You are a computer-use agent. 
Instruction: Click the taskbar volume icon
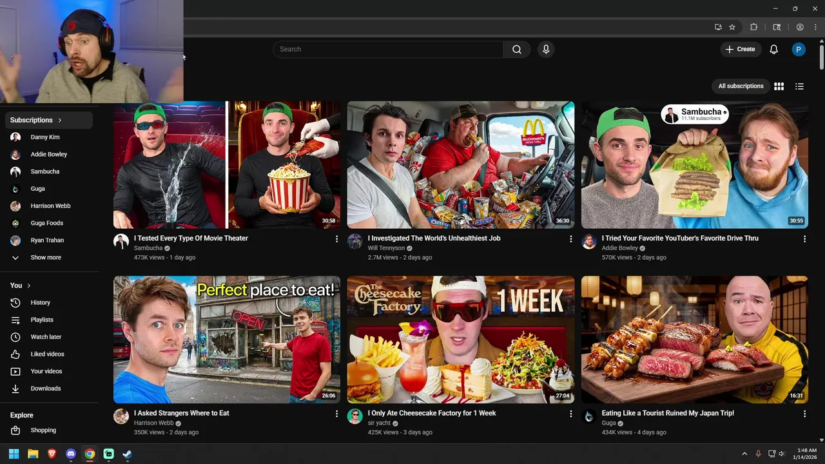point(781,454)
